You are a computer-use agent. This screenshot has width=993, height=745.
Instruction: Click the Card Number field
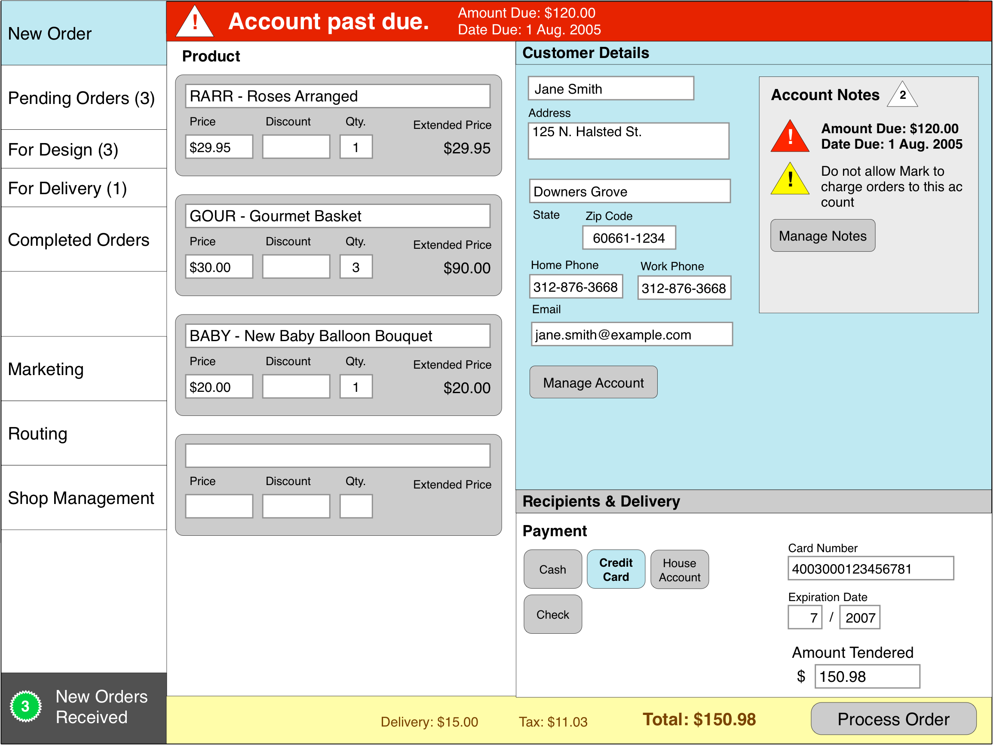point(870,568)
